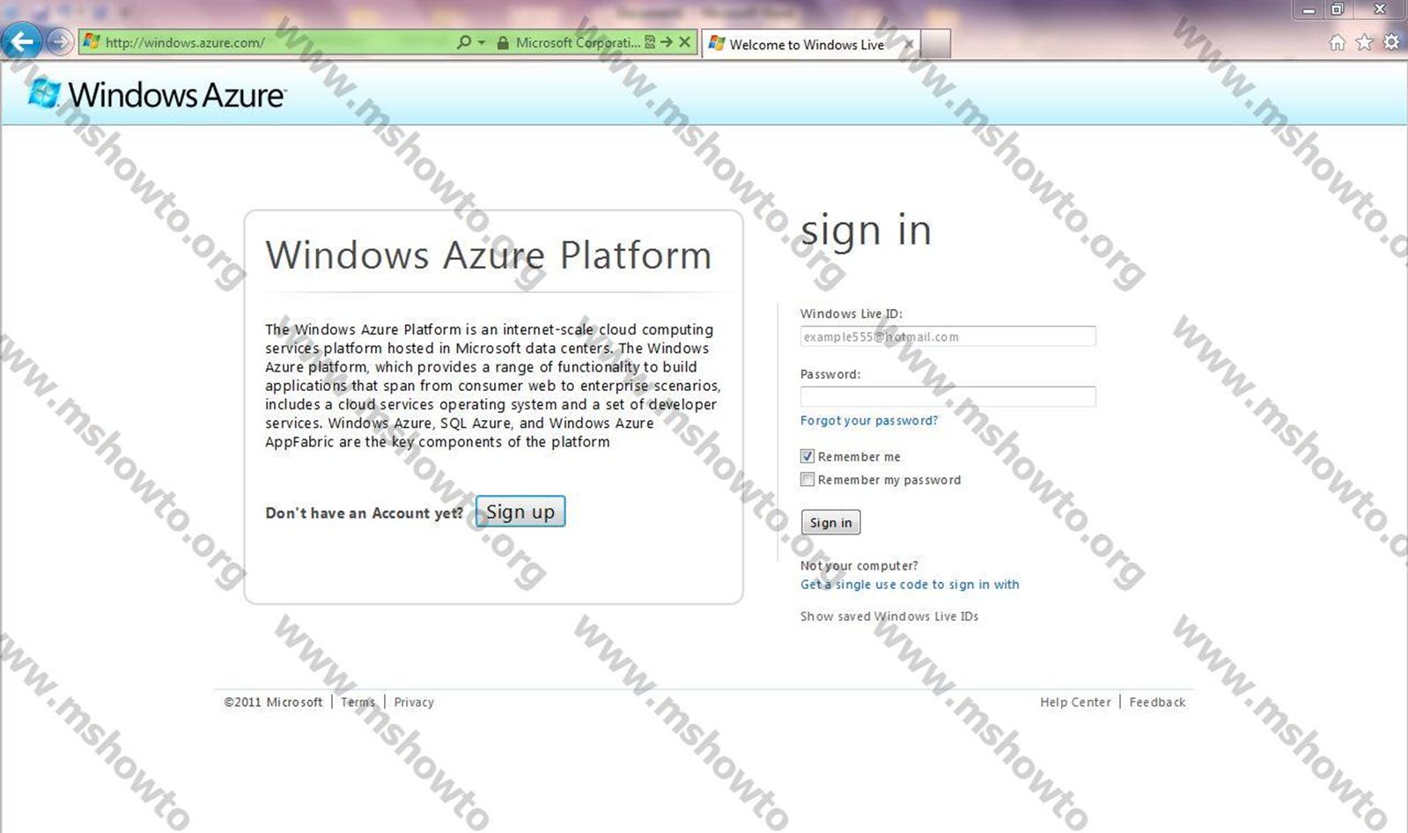Click the 'Not your computer?' text
Viewport: 1408px width, 833px height.
tap(859, 566)
